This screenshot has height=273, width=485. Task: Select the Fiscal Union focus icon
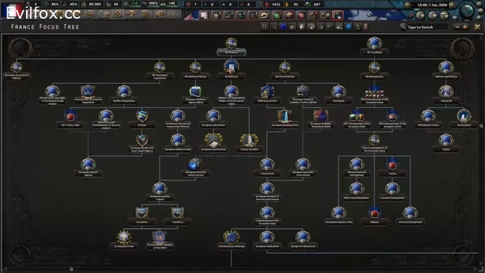(266, 164)
